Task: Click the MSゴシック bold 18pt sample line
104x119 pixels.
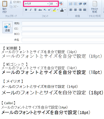Action: pyautogui.click(x=52, y=72)
